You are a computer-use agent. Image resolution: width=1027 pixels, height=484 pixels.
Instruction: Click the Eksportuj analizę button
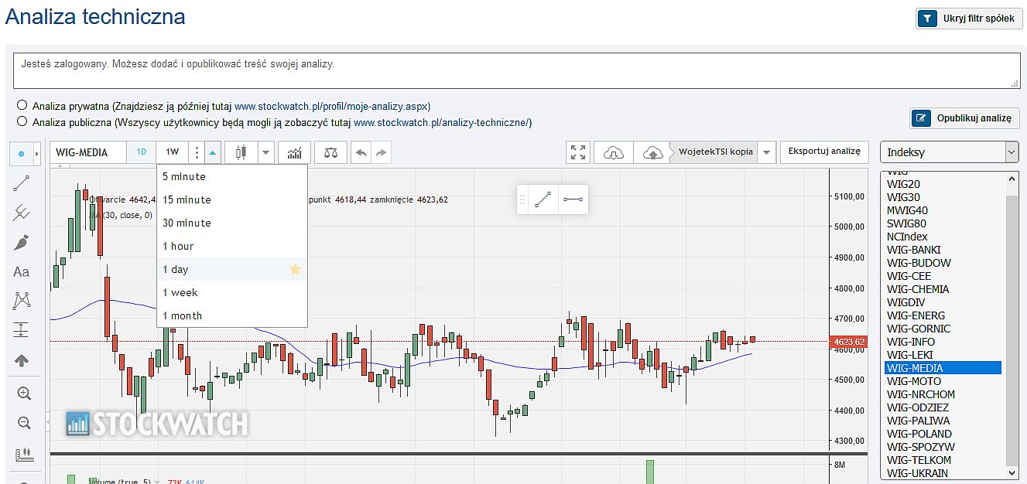[x=824, y=152]
